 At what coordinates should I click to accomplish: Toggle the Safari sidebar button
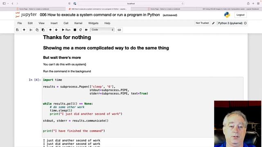coord(4,3)
